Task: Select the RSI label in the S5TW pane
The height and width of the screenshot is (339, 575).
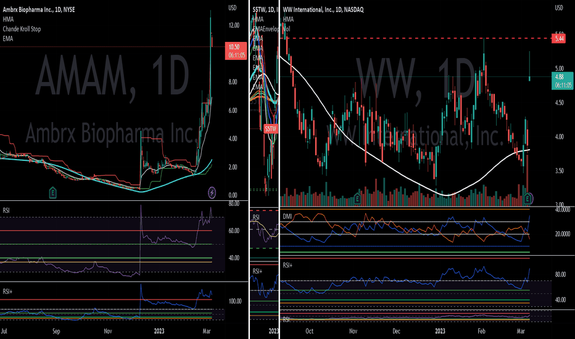Action: 256,218
